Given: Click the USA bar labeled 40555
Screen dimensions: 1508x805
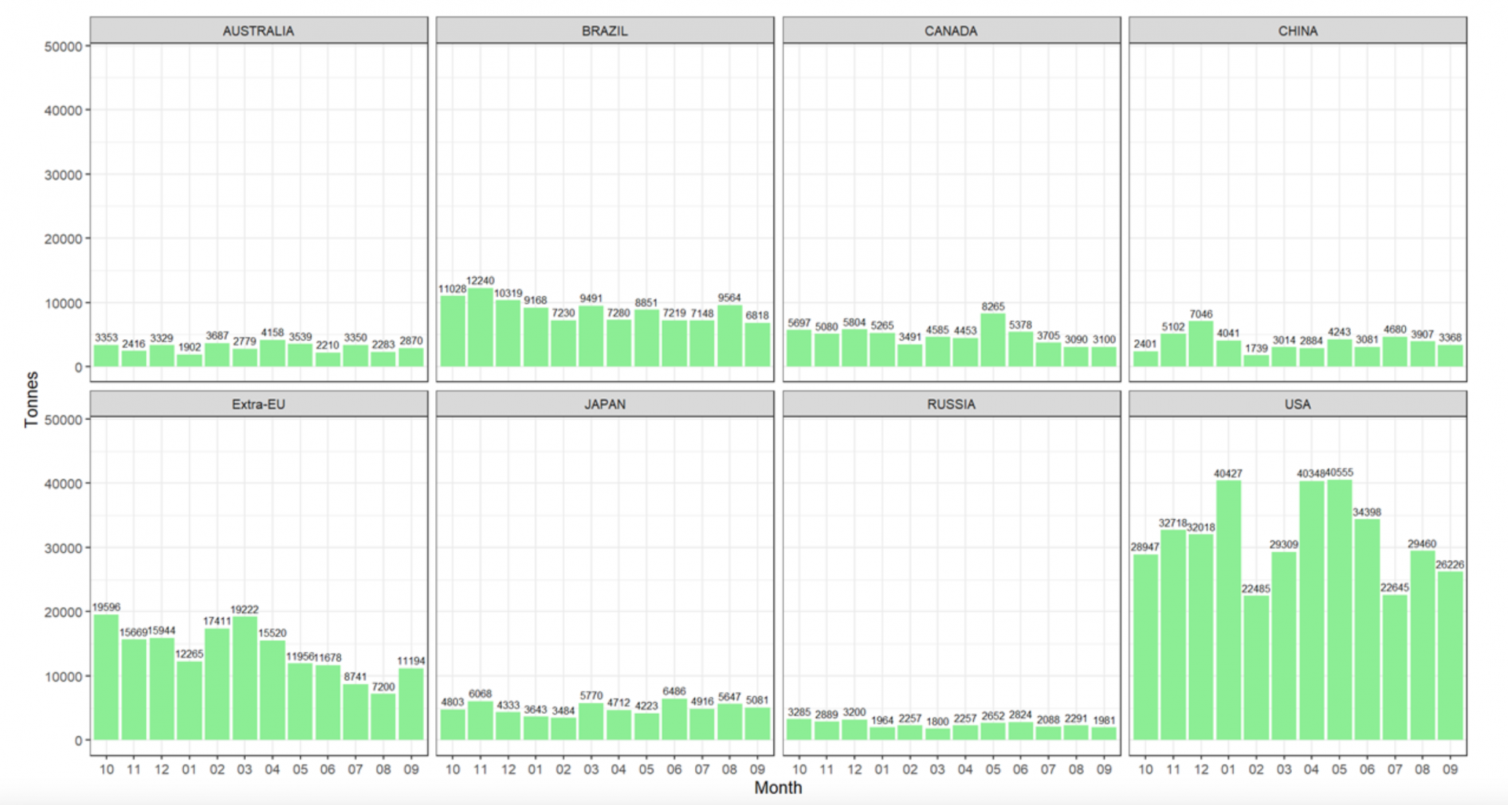Looking at the screenshot, I should pyautogui.click(x=1339, y=610).
